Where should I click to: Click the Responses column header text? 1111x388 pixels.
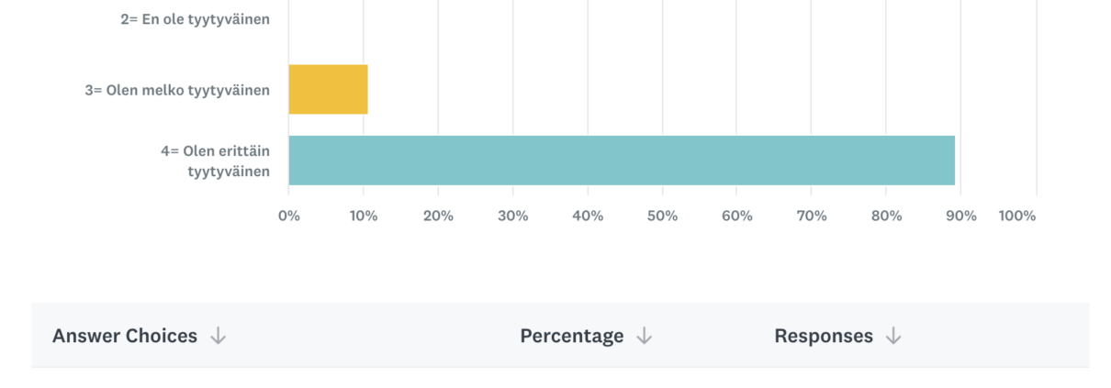pos(823,336)
